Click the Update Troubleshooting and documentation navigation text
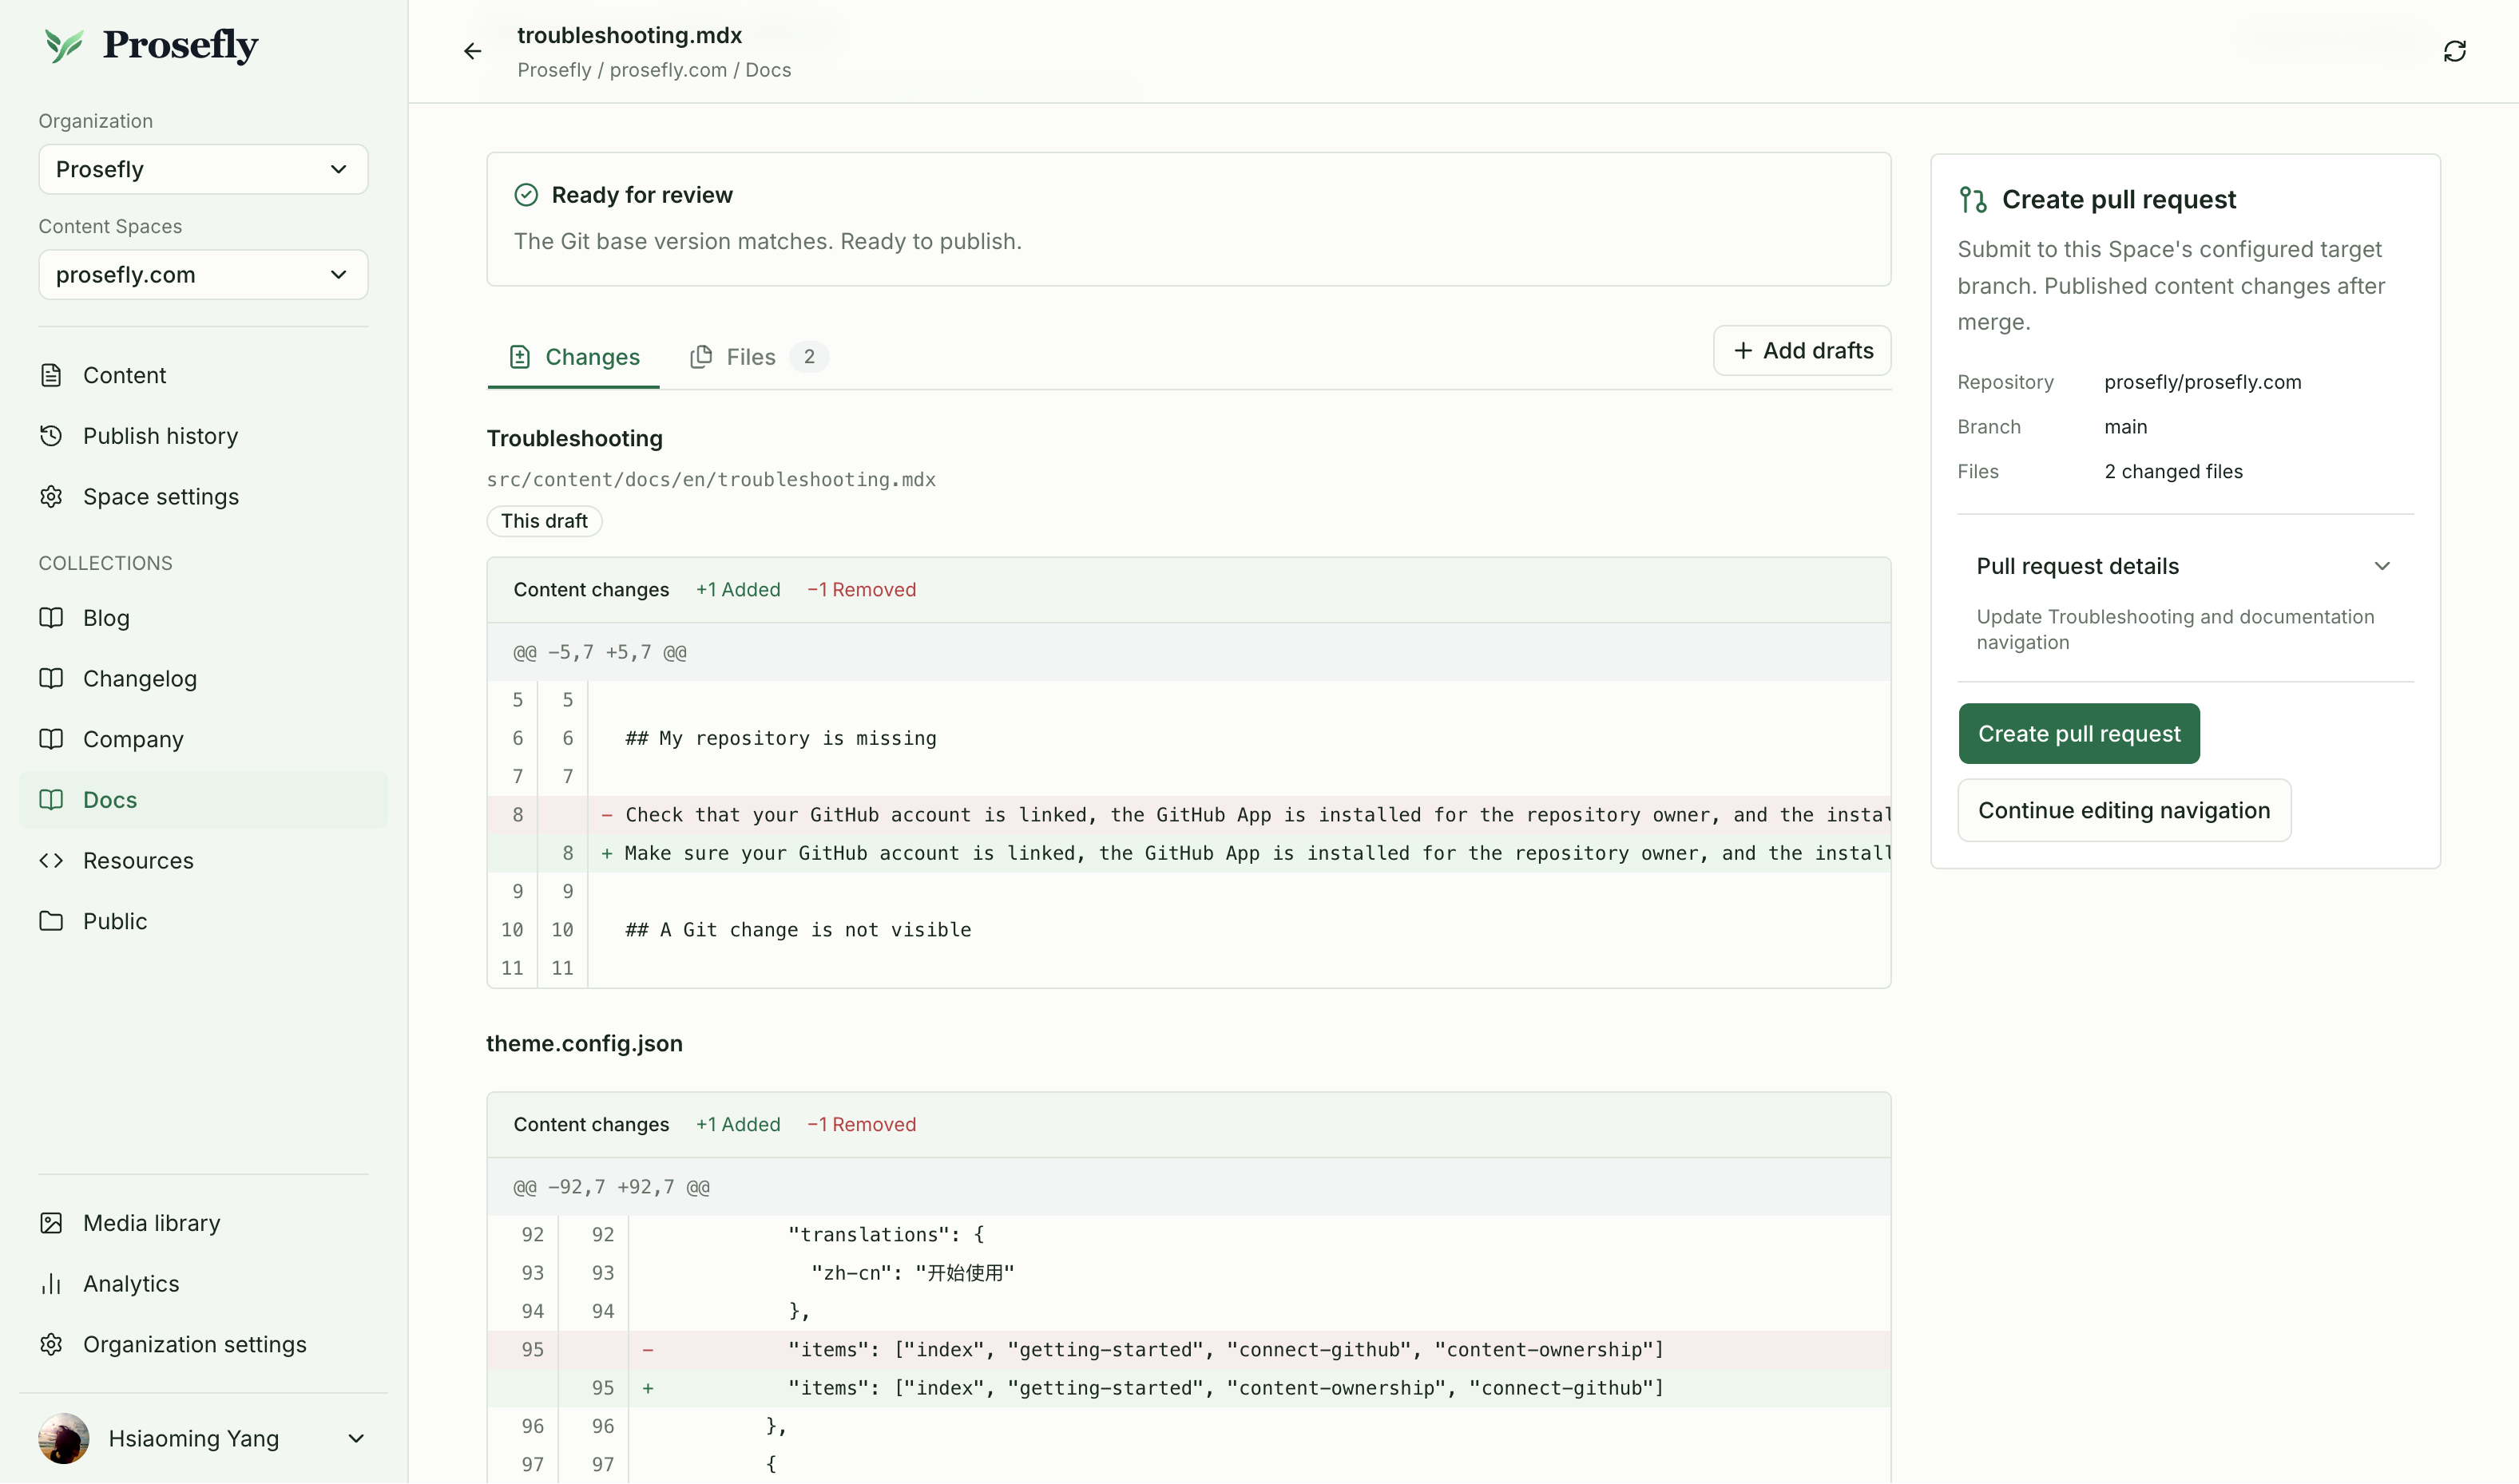Viewport: 2519px width, 1484px height. (x=2175, y=630)
